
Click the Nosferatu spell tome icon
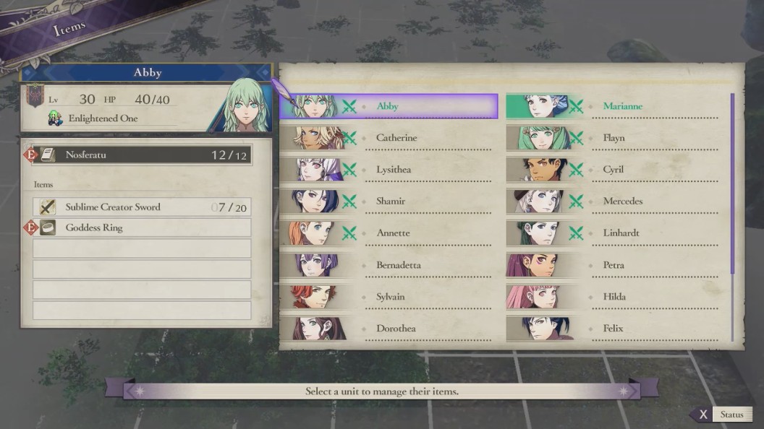click(x=48, y=155)
